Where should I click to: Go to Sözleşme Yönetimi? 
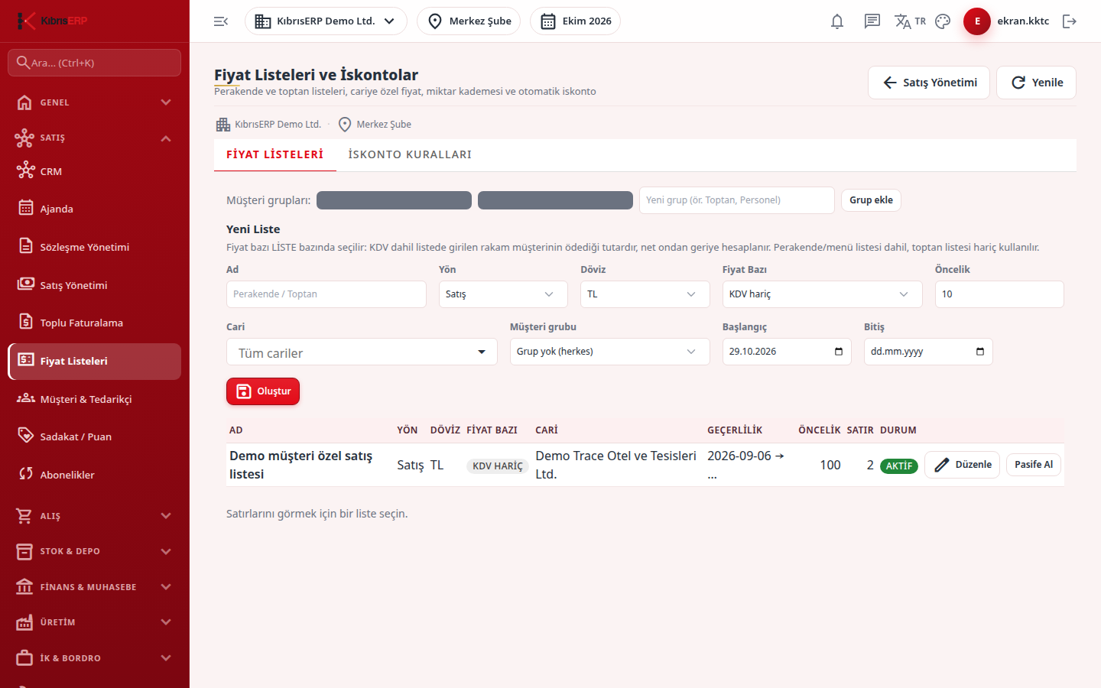95,247
